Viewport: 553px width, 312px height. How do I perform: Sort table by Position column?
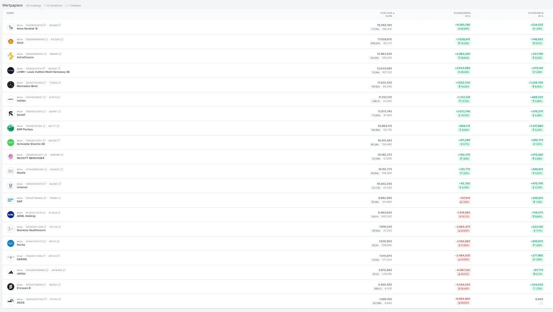pos(387,13)
